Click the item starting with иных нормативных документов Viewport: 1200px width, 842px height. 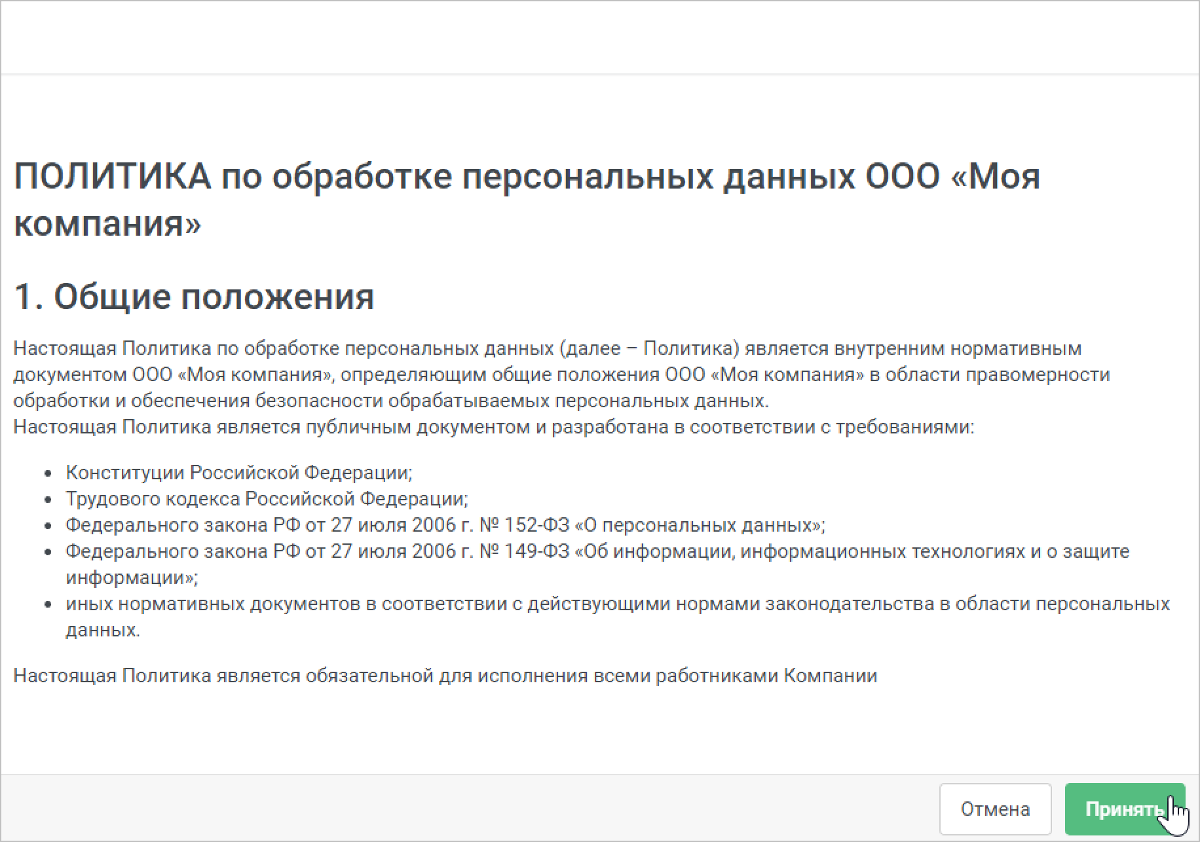(617, 617)
